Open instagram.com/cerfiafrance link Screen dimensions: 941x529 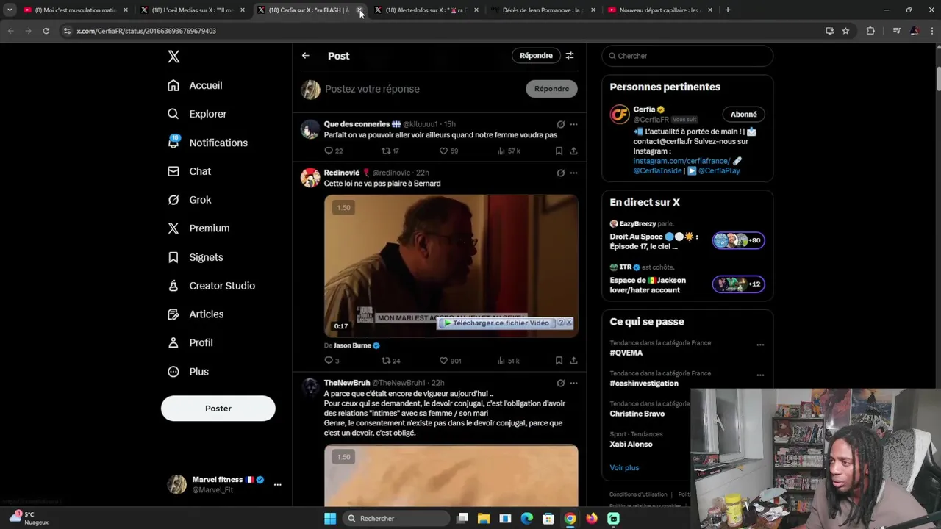pyautogui.click(x=681, y=161)
